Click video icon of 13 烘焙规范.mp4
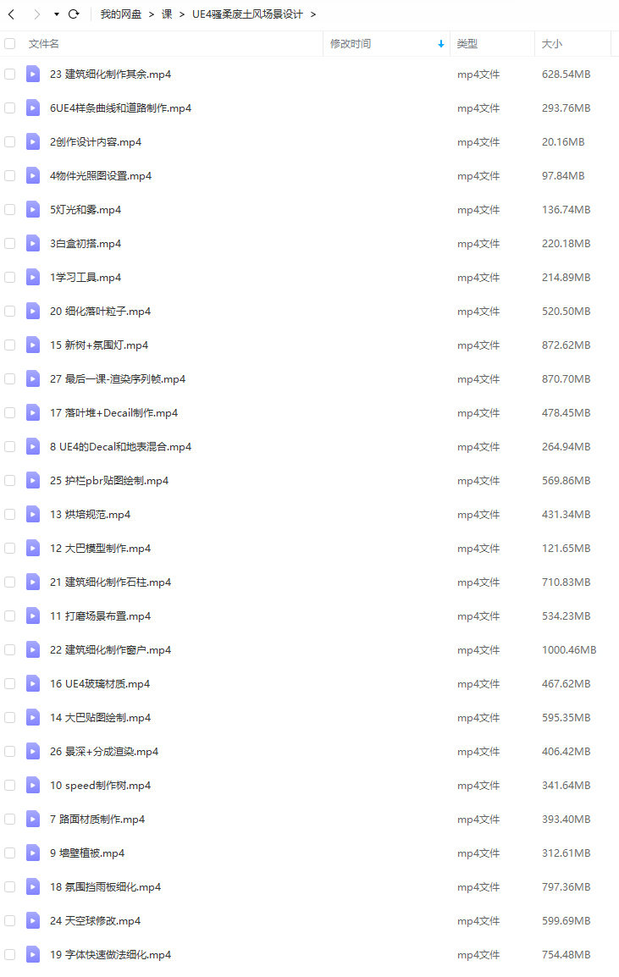Image resolution: width=619 pixels, height=977 pixels. (33, 514)
